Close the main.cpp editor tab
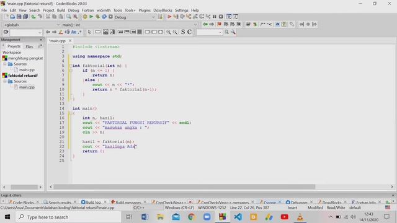 click(x=70, y=41)
